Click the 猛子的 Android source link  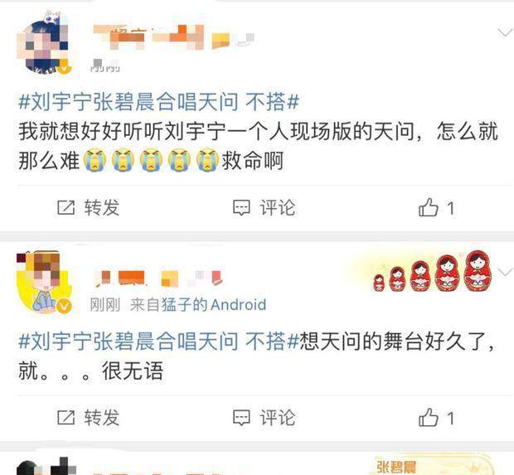[214, 305]
